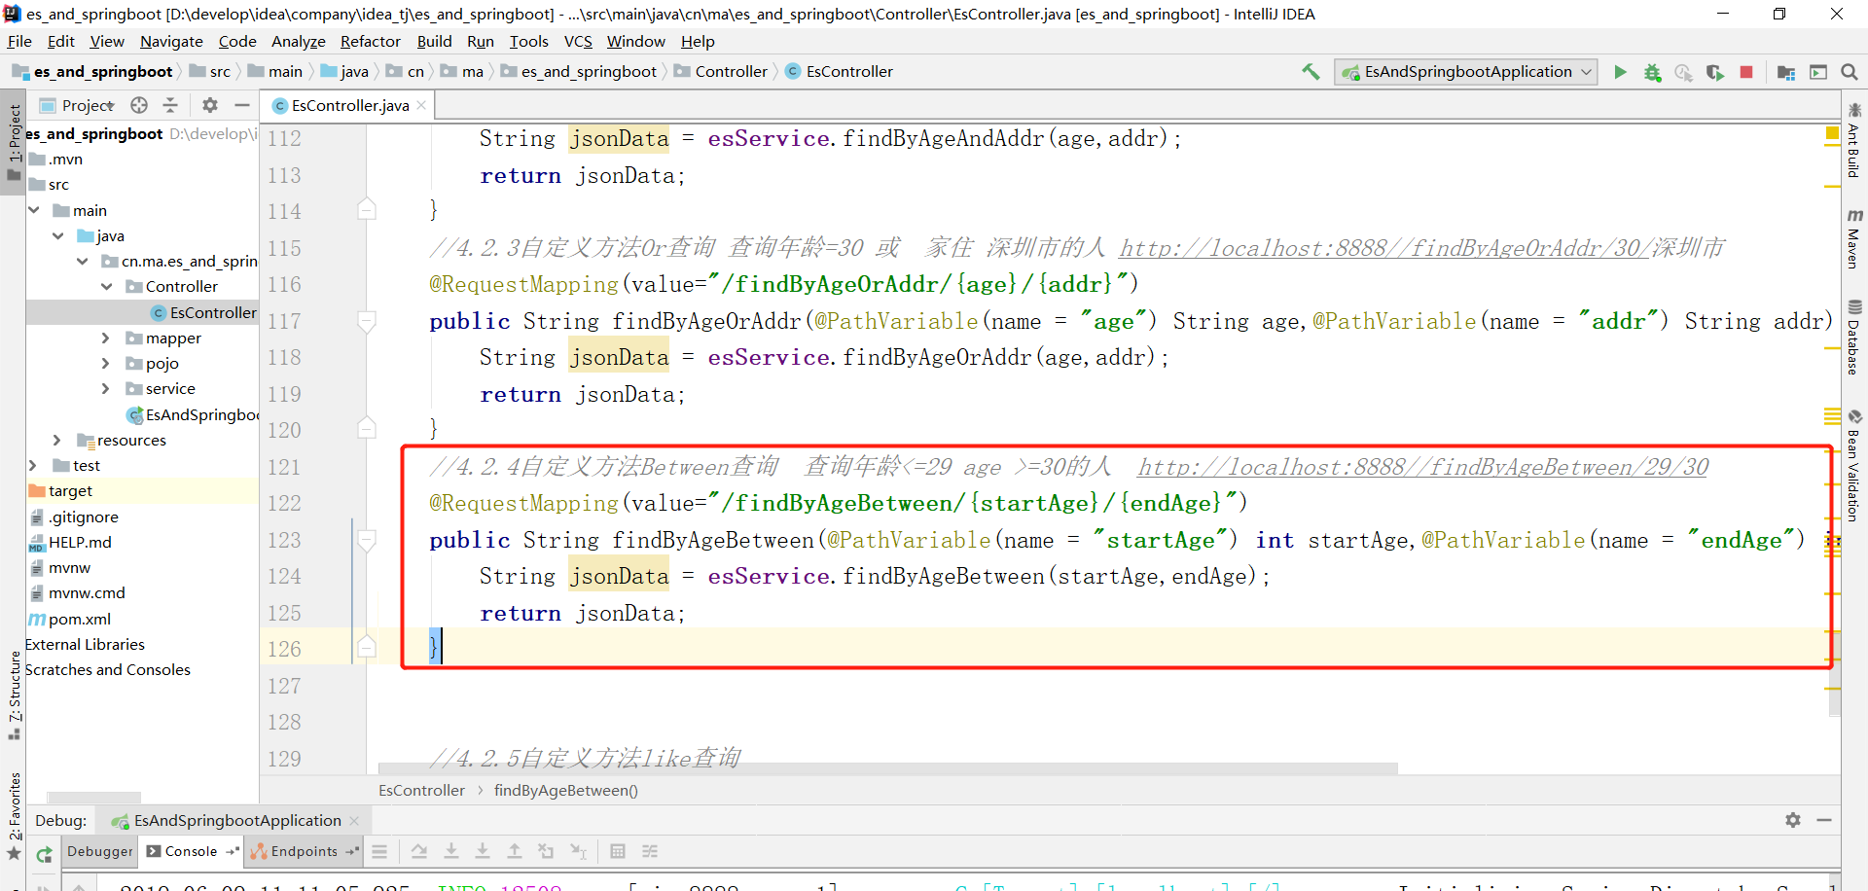Toggle fold marker at line 126
The image size is (1868, 891).
(367, 647)
